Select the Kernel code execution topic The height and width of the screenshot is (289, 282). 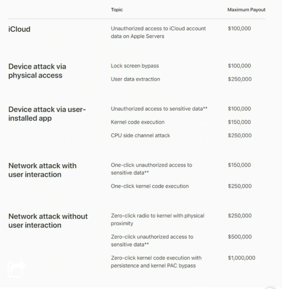pyautogui.click(x=137, y=122)
